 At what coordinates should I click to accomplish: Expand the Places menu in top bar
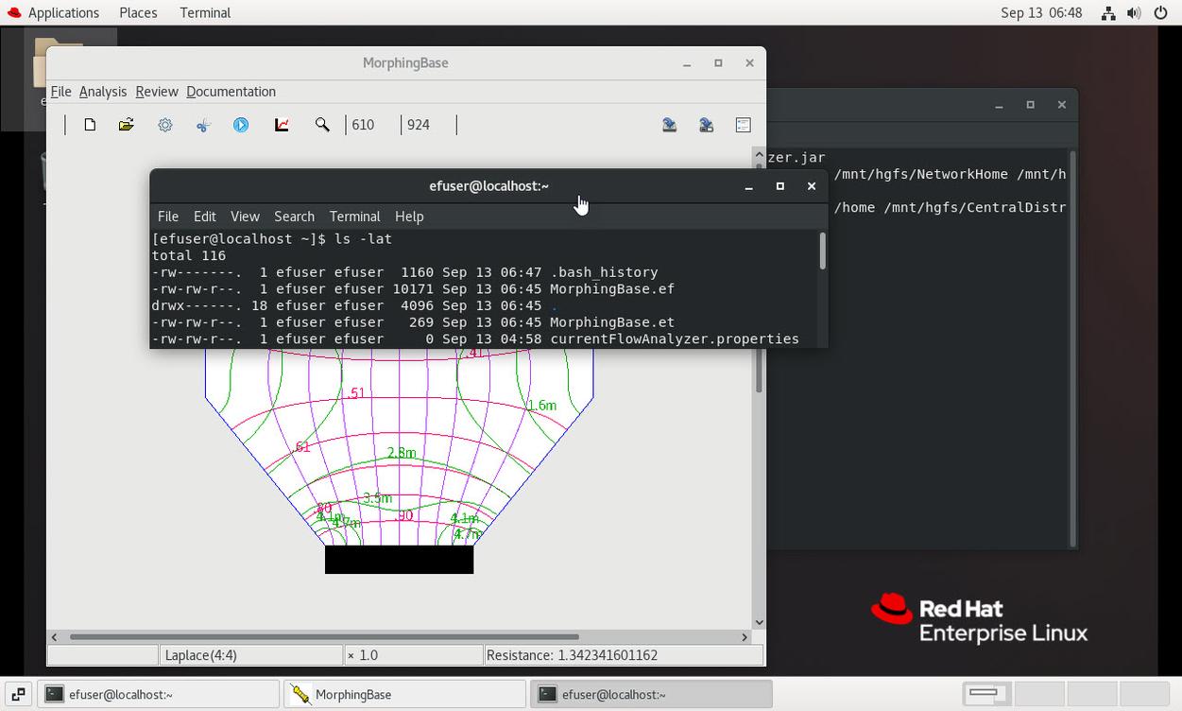click(x=138, y=13)
